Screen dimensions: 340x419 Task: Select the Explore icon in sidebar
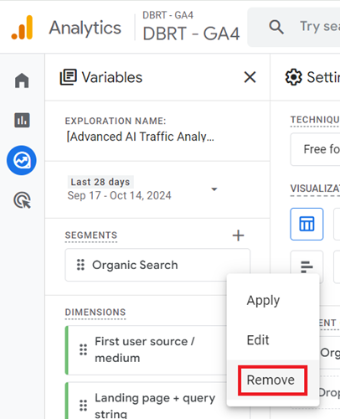pos(22,160)
